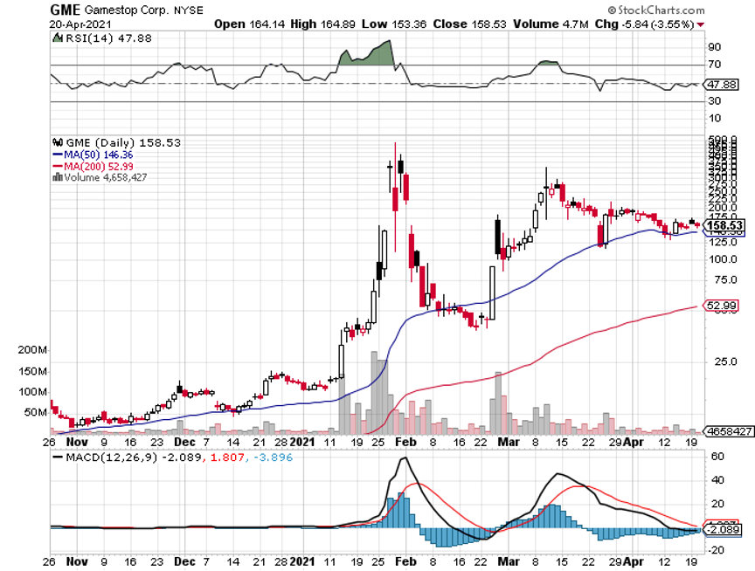Click the volume bars icon in legend
Screen dimensions: 755x571
(x=58, y=177)
